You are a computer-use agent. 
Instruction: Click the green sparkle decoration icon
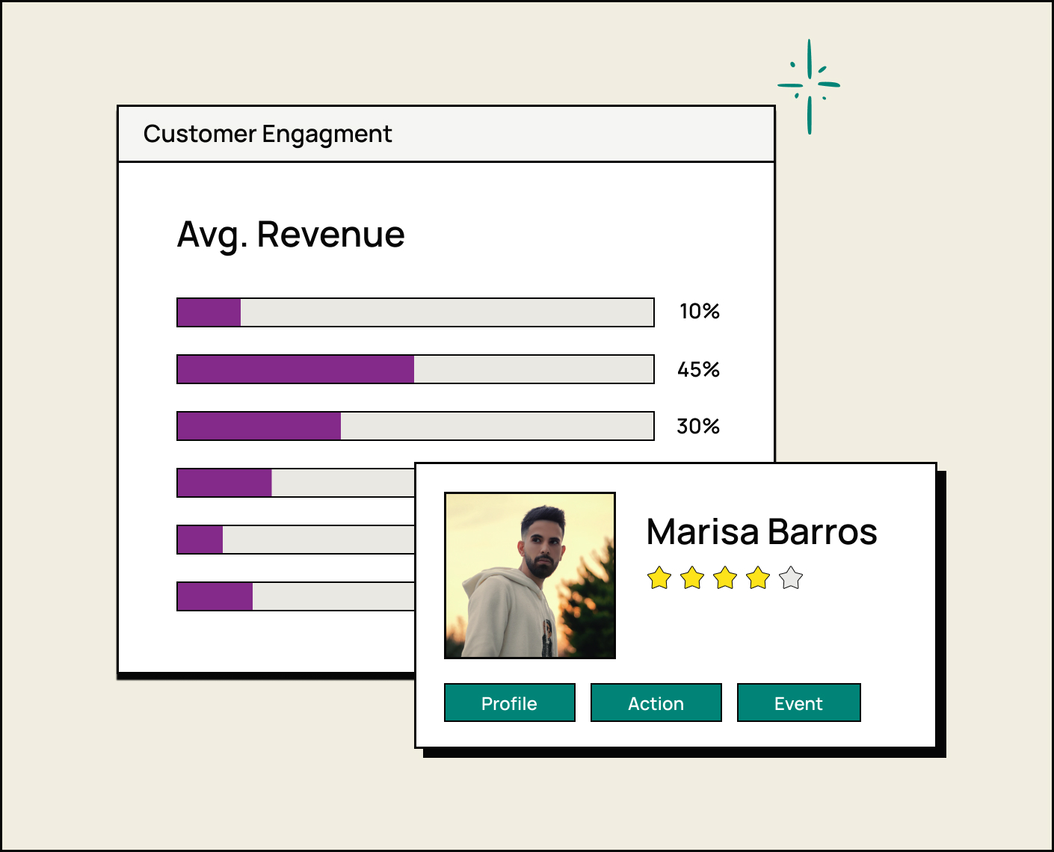click(809, 86)
